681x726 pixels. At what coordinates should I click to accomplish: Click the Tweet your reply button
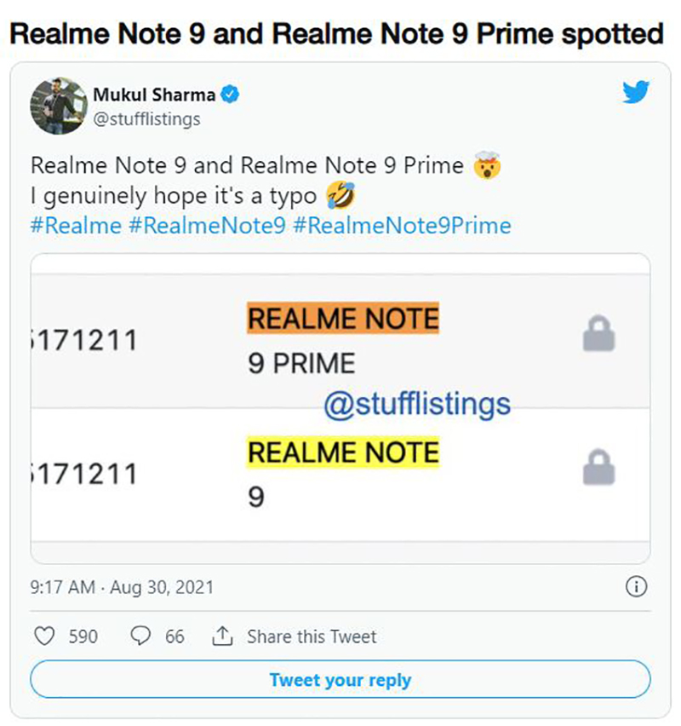[x=340, y=680]
